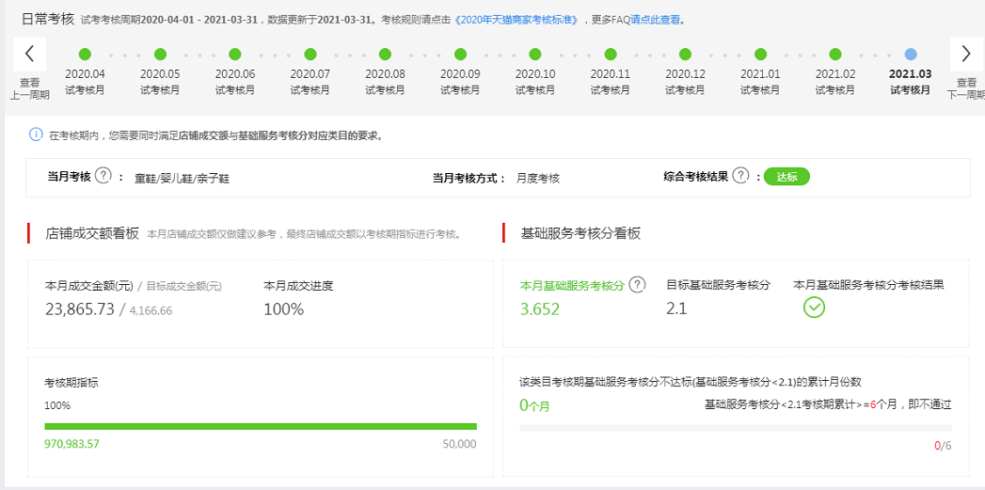Screen dimensions: 985x490
Task: Select the 2020.06 timeline month
Action: click(235, 55)
